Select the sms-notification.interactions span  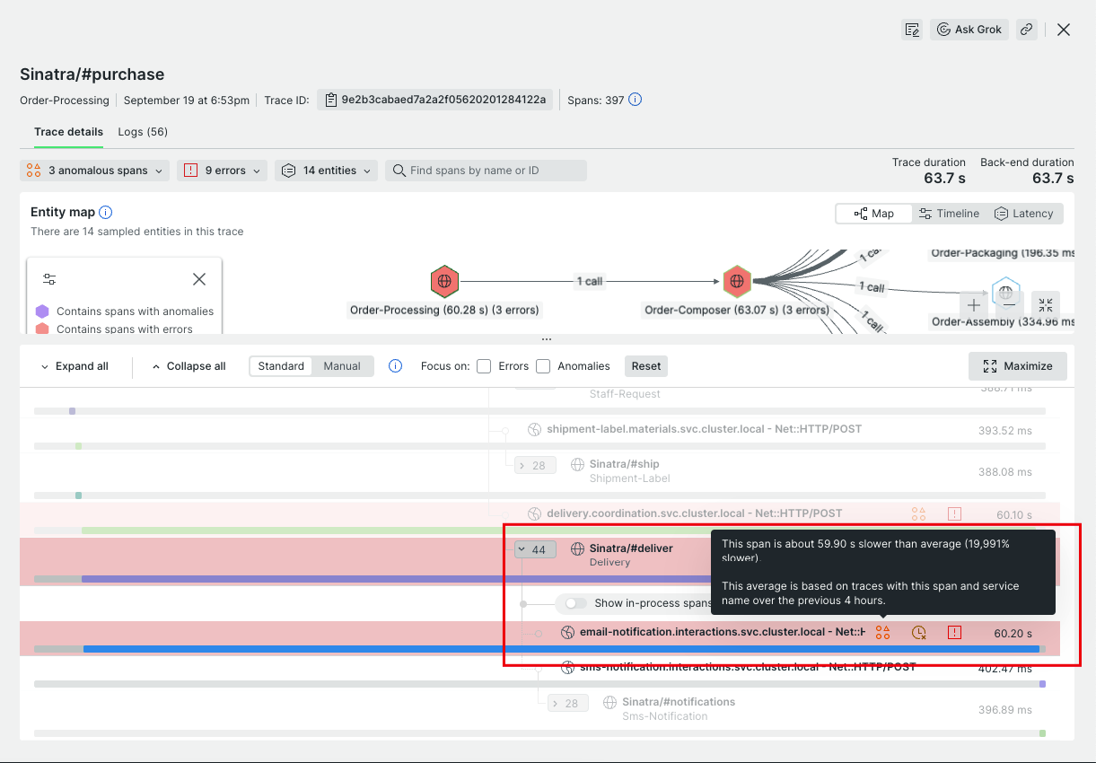point(748,667)
